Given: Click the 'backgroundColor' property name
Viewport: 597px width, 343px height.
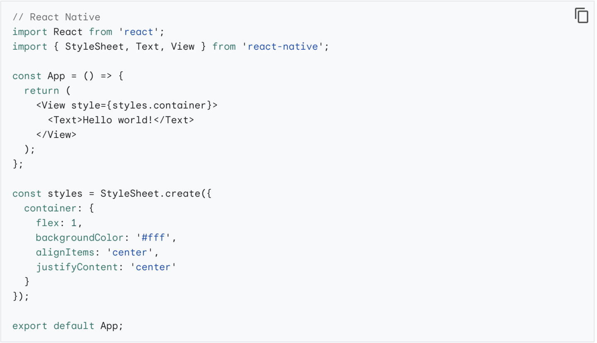Looking at the screenshot, I should point(80,238).
